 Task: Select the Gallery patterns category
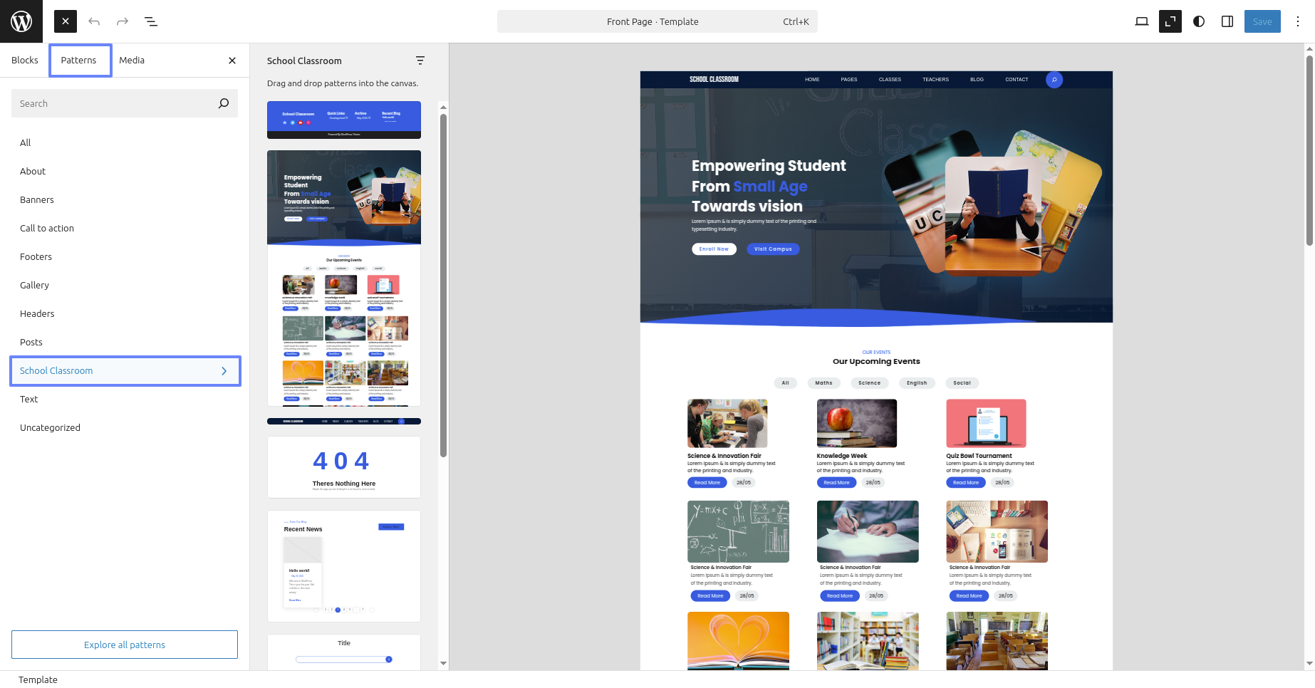[125, 285]
